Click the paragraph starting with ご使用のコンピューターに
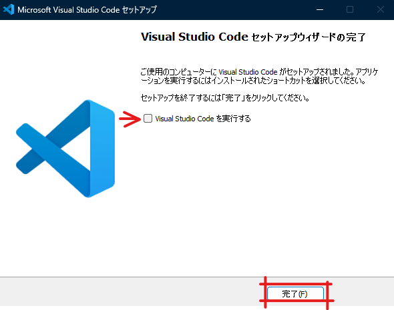394x310 pixels. (x=259, y=76)
